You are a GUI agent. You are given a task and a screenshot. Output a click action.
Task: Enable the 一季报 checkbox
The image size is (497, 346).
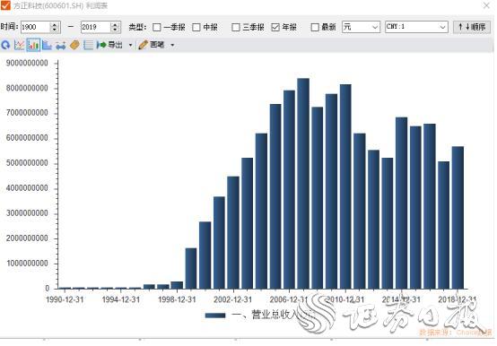157,27
